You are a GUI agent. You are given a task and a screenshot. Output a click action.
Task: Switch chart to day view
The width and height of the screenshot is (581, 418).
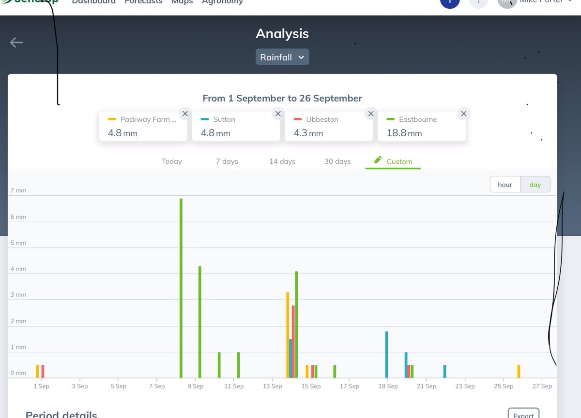(x=535, y=185)
